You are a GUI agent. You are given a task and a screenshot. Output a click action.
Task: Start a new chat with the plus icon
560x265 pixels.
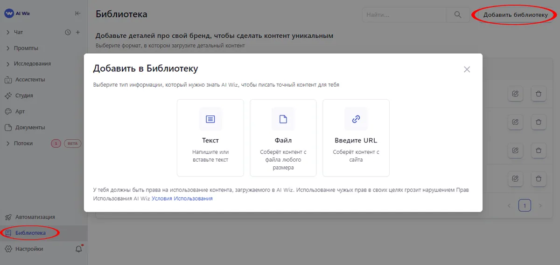point(78,32)
